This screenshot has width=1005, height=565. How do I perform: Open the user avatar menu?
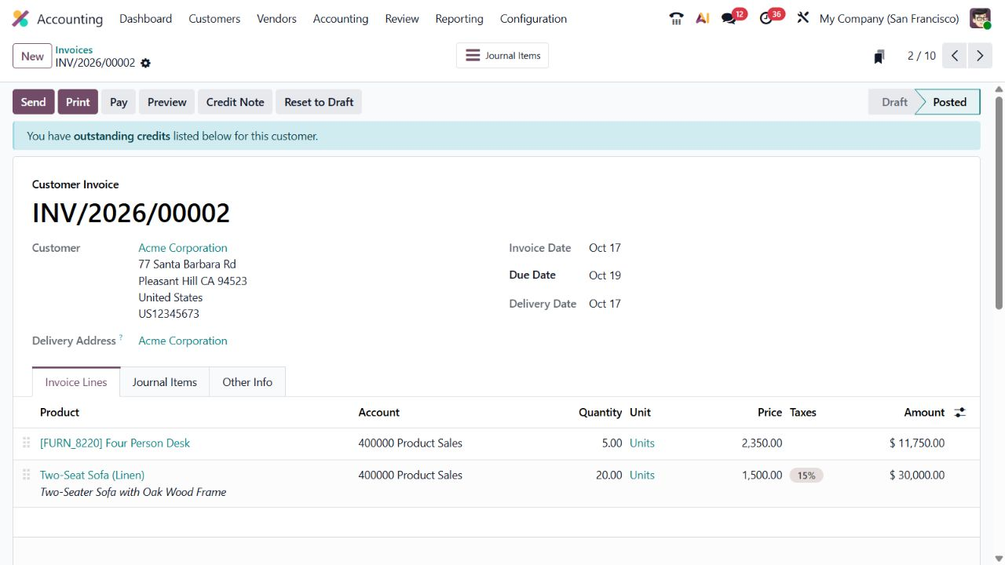tap(980, 19)
